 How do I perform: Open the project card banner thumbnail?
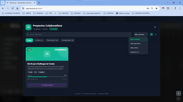[47, 54]
